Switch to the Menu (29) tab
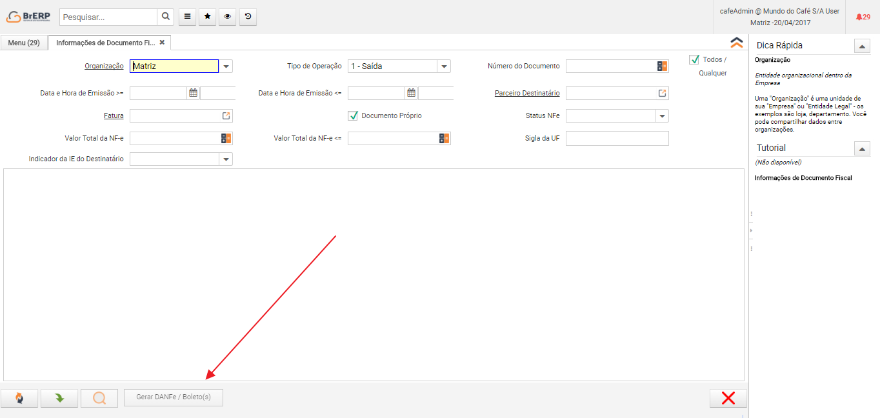 (24, 43)
